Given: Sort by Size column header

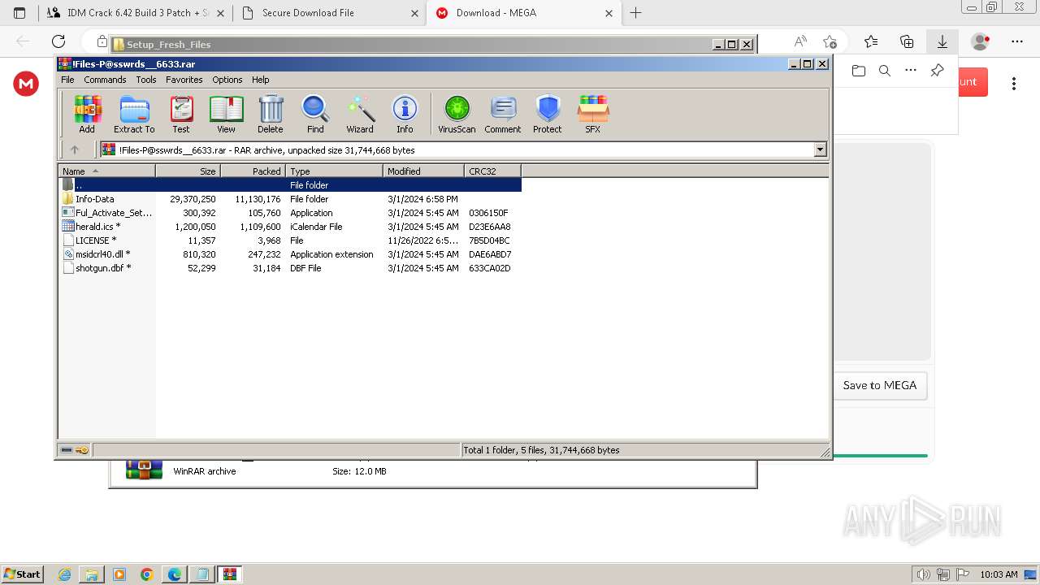Looking at the screenshot, I should tap(188, 171).
